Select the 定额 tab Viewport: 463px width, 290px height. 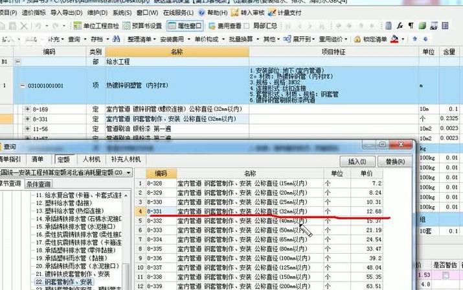pos(63,160)
